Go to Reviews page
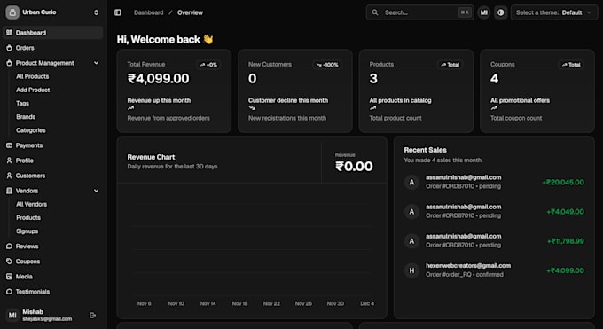603x329 pixels. 52,247
